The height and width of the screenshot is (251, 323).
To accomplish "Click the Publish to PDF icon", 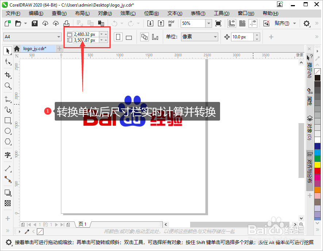I will 172,23.
